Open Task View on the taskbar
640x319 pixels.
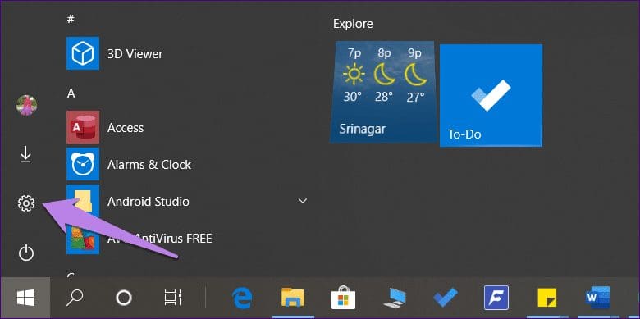tap(173, 298)
